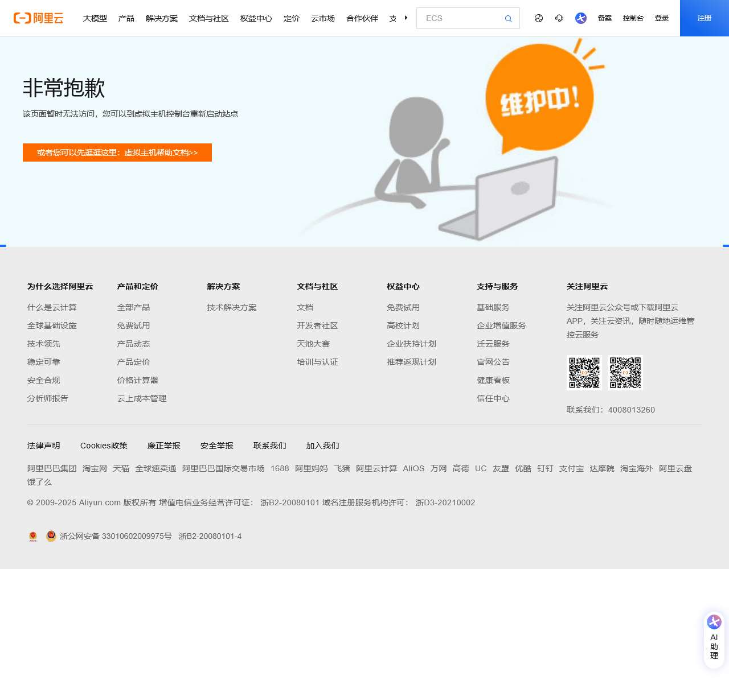This screenshot has height=680, width=729.
Task: Click Cookies政策 in footer
Action: 104,446
